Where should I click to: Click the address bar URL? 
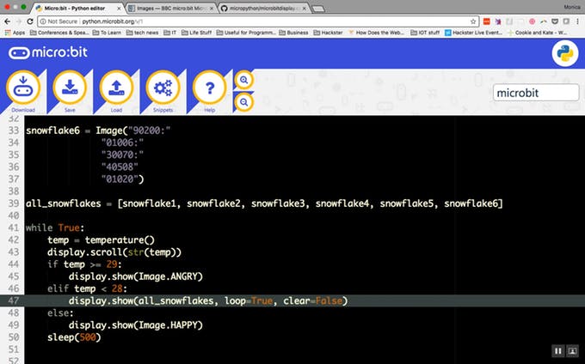(113, 21)
